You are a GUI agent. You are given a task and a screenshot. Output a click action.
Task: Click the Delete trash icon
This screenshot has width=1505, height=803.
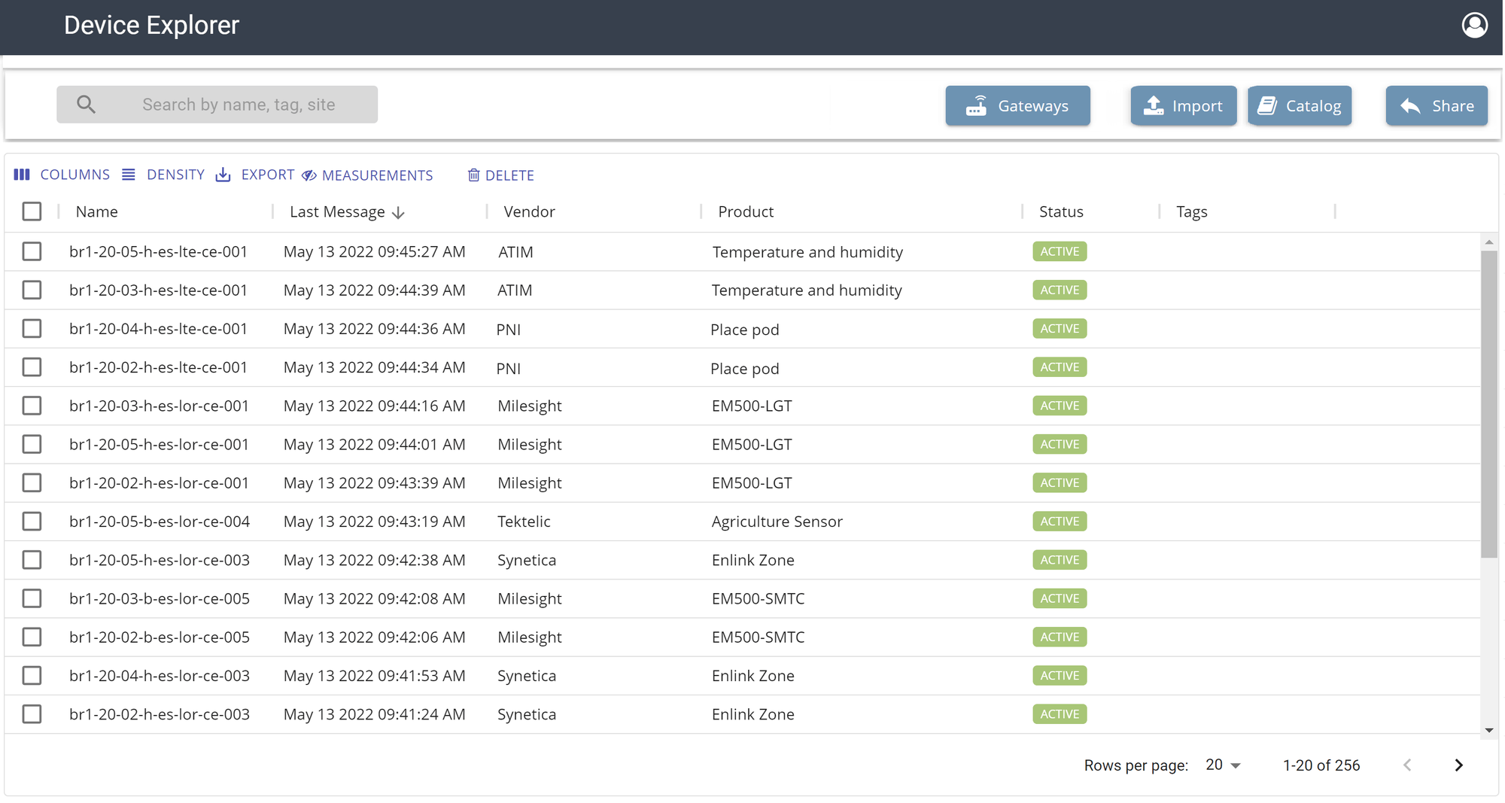tap(474, 175)
